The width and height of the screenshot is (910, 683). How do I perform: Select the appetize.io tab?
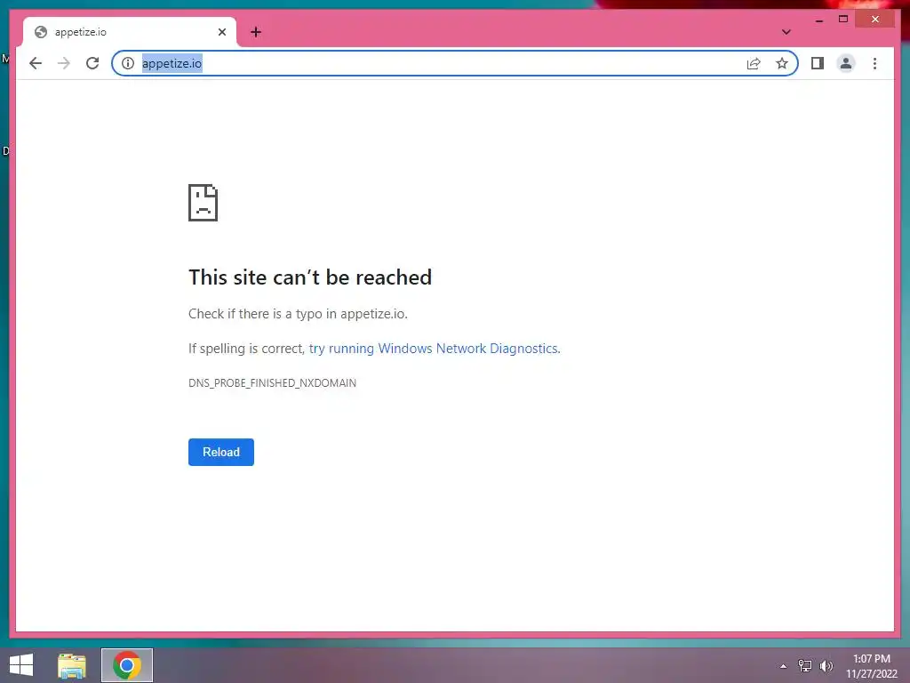129,32
